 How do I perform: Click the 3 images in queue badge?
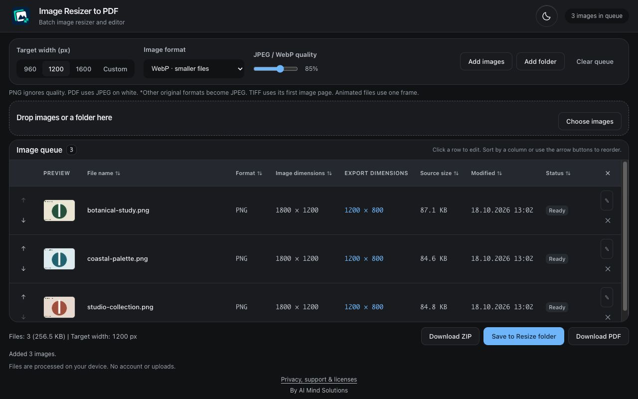point(597,16)
